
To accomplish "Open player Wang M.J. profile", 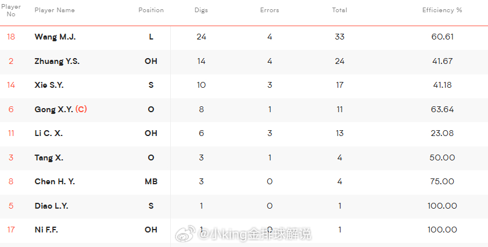I will (x=55, y=37).
